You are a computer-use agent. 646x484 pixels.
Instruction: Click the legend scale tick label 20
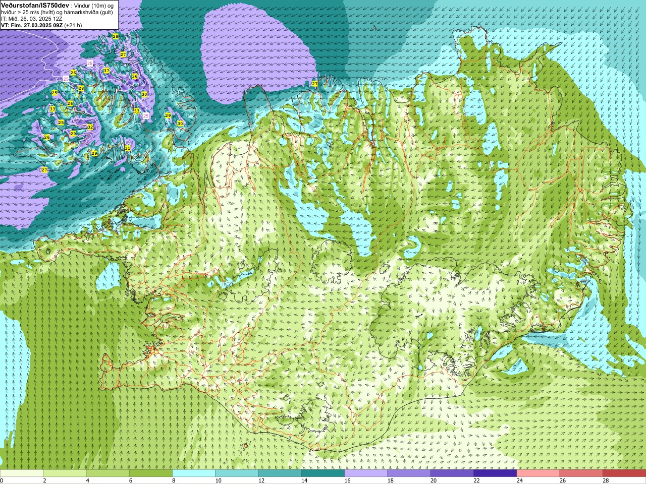[x=433, y=480]
